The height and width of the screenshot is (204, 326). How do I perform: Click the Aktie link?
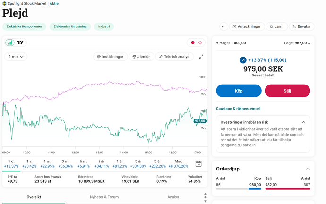[54, 3]
